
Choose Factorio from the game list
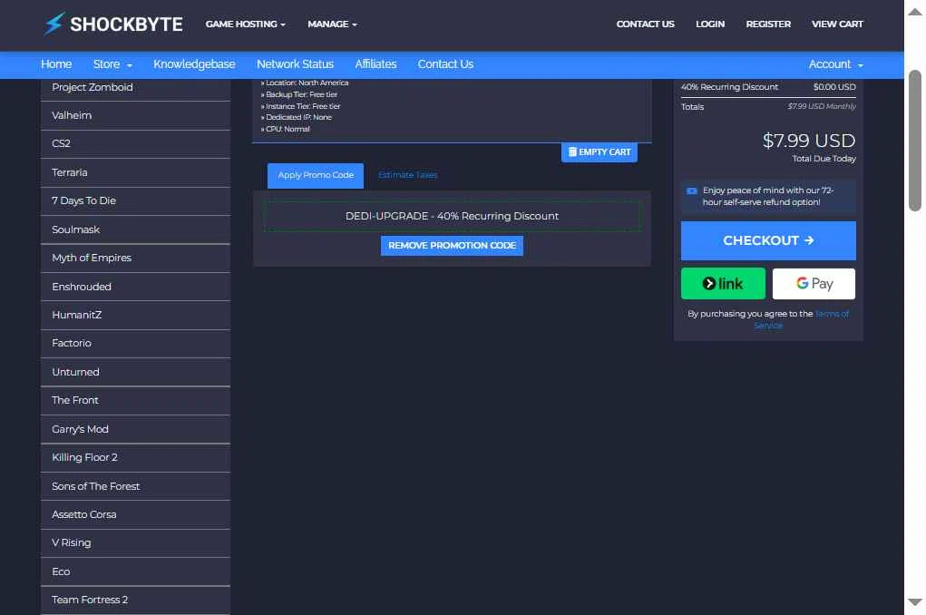(x=135, y=344)
